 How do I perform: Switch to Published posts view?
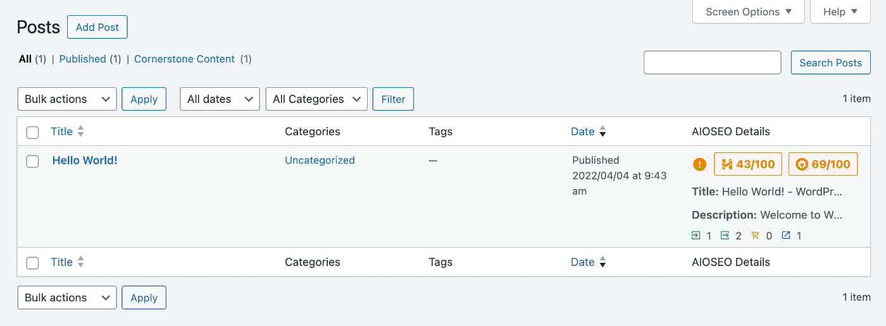click(x=82, y=59)
